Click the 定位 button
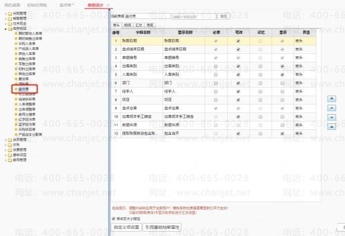 pos(223,16)
